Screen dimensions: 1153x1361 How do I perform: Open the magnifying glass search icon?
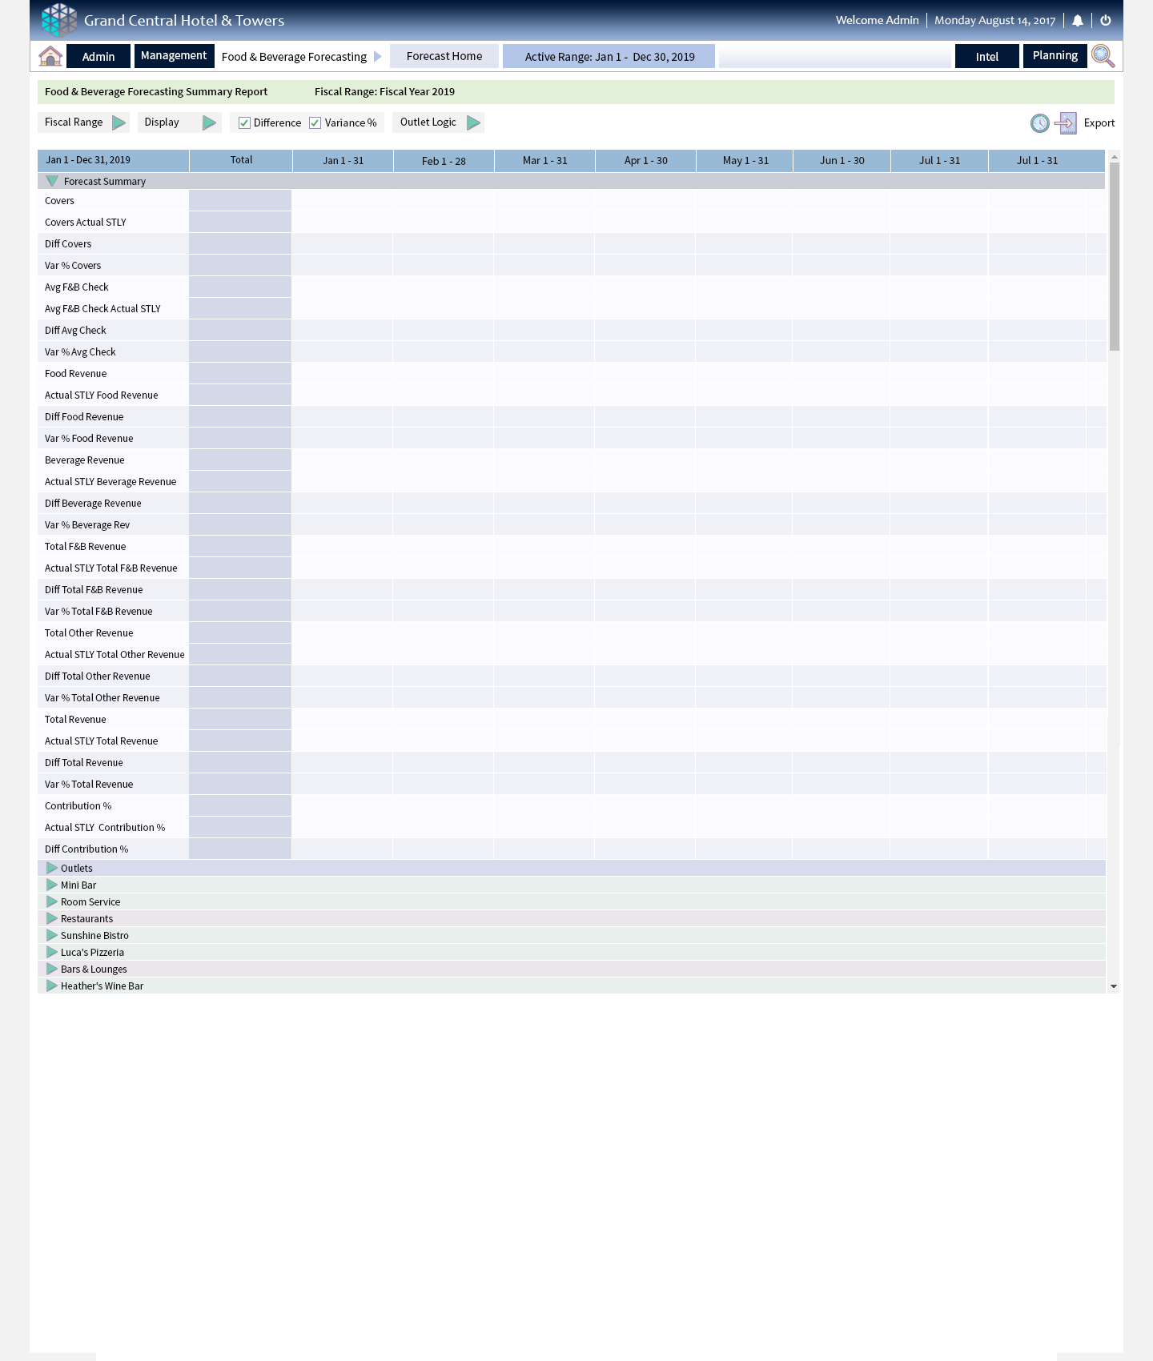pos(1103,56)
